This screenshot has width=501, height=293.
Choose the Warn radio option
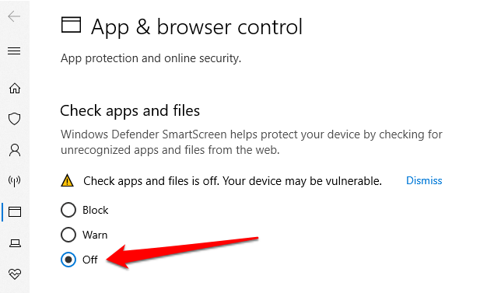(x=84, y=235)
